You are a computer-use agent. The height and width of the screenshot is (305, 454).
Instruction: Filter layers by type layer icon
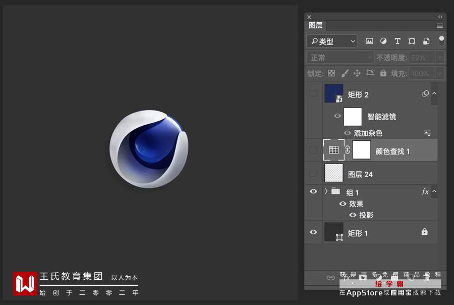pyautogui.click(x=398, y=41)
